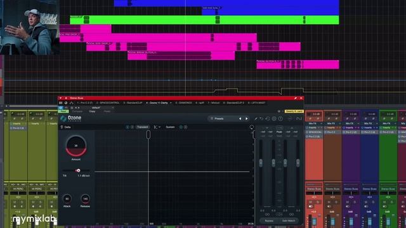Open the history clock icon in Ozone
This screenshot has height=228, width=406.
[268, 118]
